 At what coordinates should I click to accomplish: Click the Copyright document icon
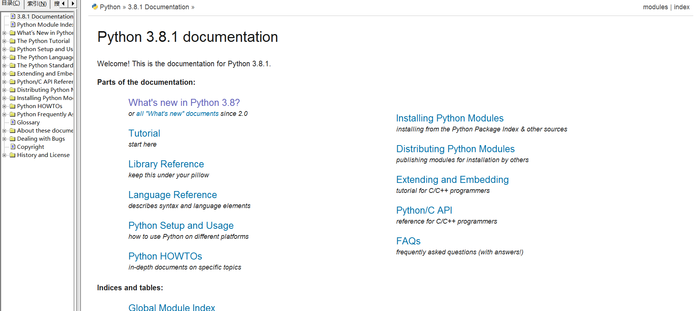coord(13,147)
